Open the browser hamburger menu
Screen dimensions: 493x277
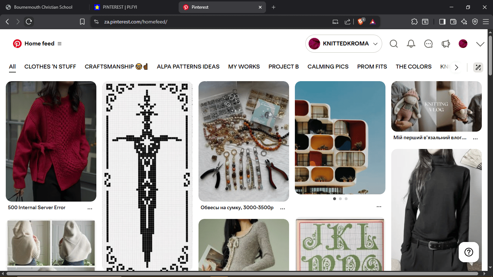pos(486,22)
